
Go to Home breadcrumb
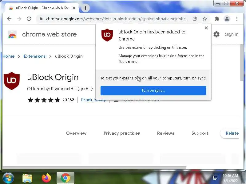(9, 56)
